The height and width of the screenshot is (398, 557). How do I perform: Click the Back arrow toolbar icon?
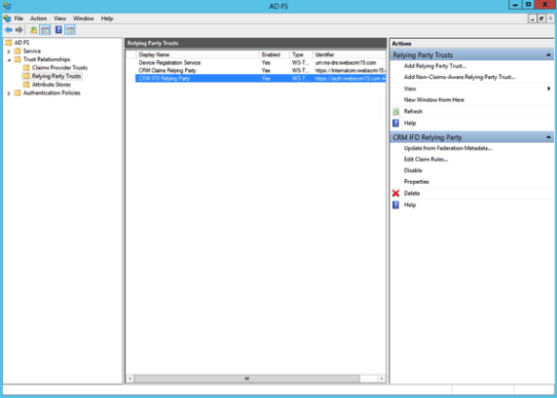tap(9, 30)
